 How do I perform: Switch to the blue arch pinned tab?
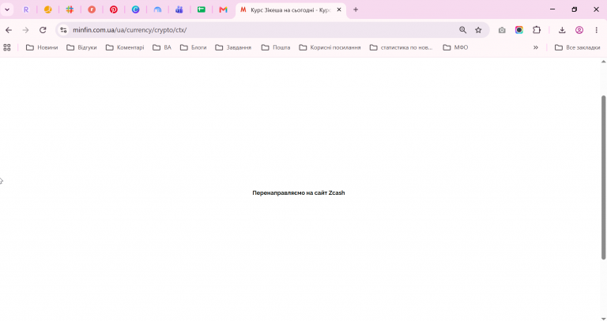(x=157, y=9)
